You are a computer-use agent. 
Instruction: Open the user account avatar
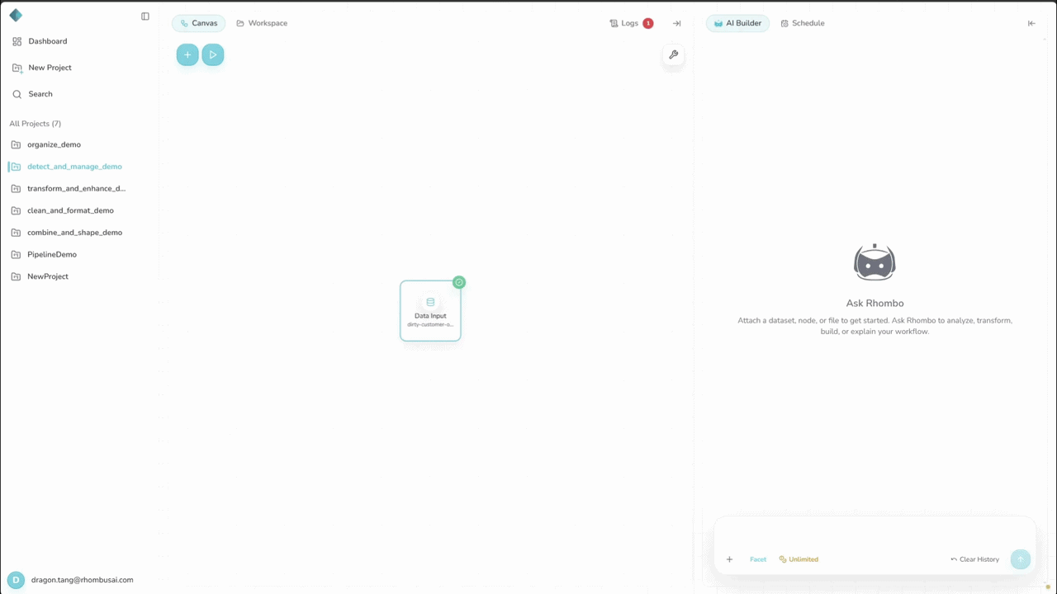(16, 580)
